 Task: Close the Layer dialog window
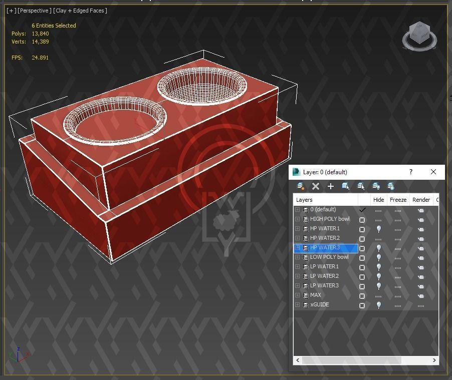click(433, 172)
